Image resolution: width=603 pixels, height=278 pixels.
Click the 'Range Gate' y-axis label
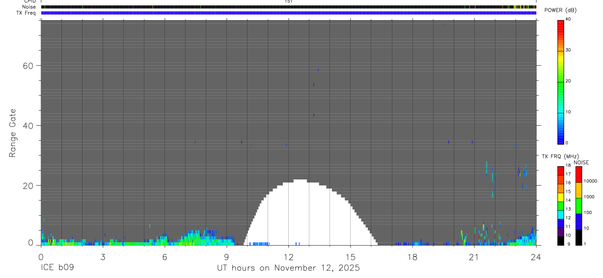click(13, 133)
